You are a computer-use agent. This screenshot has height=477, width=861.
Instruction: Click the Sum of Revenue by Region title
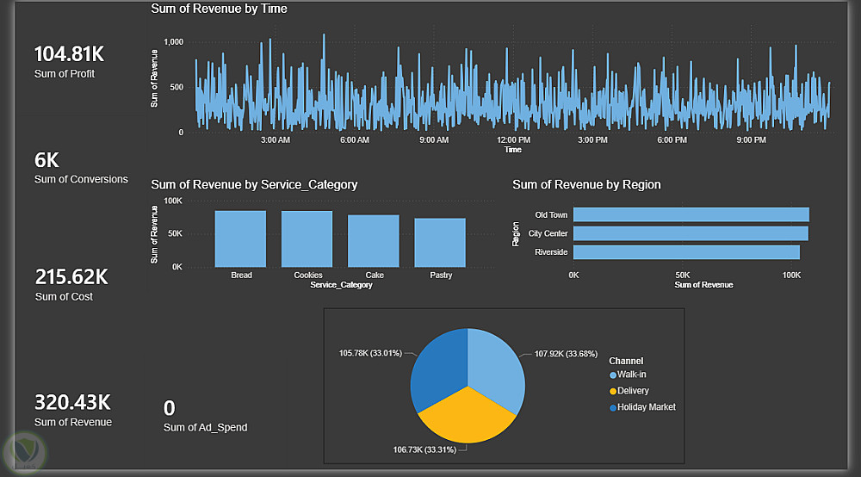(586, 185)
